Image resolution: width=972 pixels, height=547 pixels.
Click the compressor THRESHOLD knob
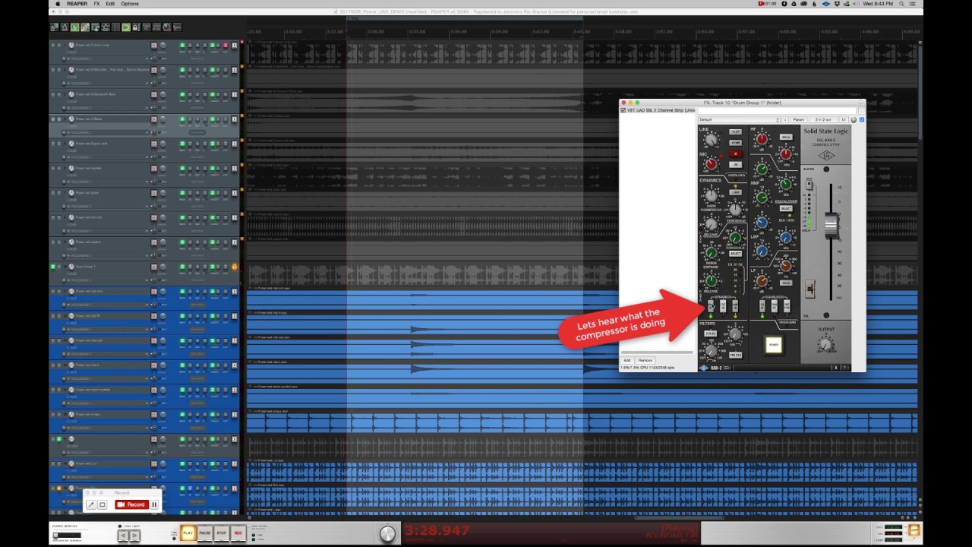(736, 210)
